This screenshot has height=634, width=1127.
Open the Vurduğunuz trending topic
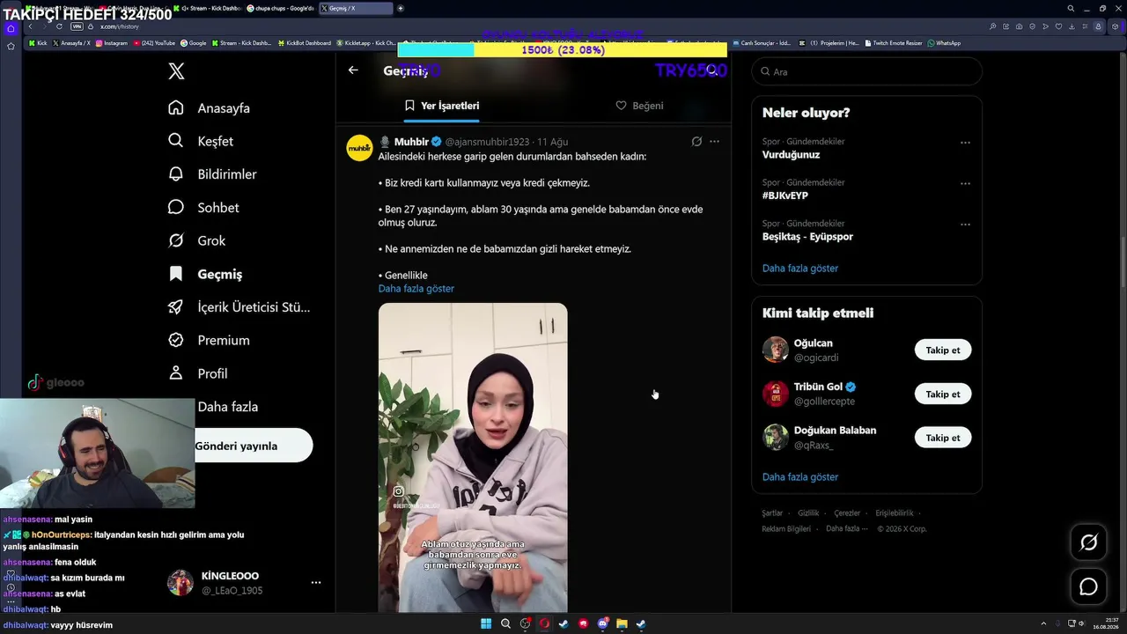[x=791, y=155]
